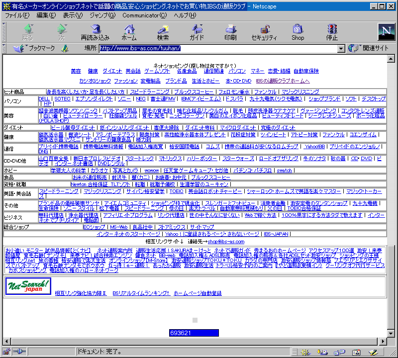Click the ヒット商品 row label
Image resolution: width=398 pixels, height=358 pixels.
(14, 92)
